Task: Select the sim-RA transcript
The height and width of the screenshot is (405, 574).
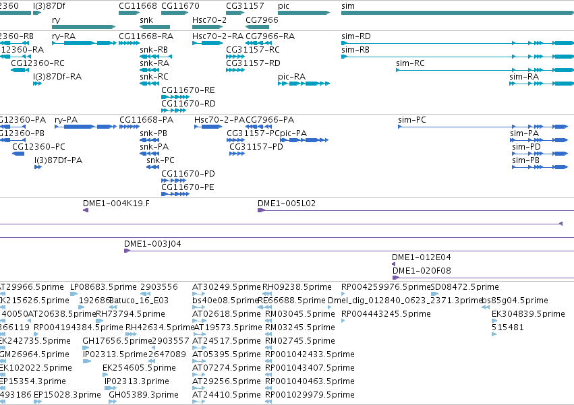Action: pos(542,84)
